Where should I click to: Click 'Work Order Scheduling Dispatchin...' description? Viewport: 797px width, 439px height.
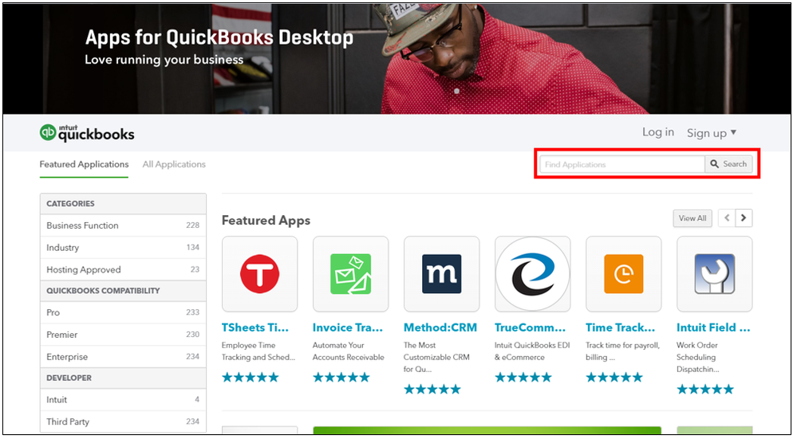(x=698, y=357)
